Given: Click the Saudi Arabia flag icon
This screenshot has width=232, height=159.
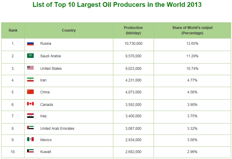Looking at the screenshot, I should click(x=30, y=56).
